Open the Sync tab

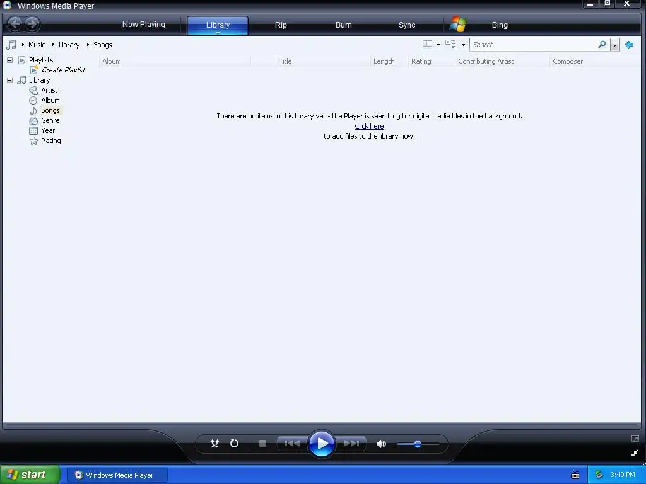point(407,25)
